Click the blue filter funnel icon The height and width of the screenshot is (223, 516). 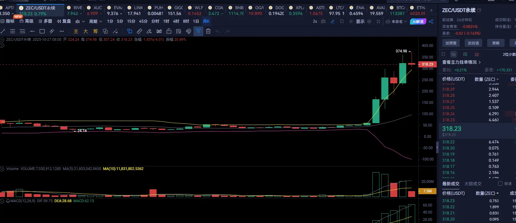[x=198, y=31]
